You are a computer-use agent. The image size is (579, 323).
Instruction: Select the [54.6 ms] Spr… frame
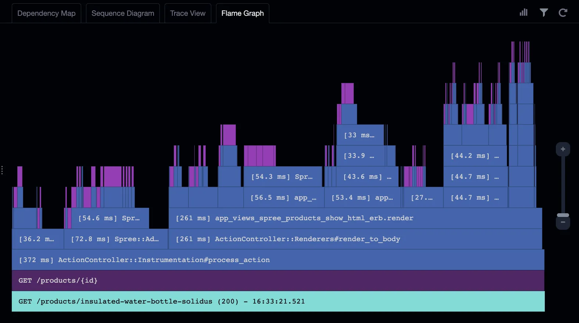110,218
